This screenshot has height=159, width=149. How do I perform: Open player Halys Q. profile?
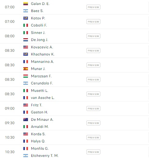pyautogui.click(x=38, y=141)
